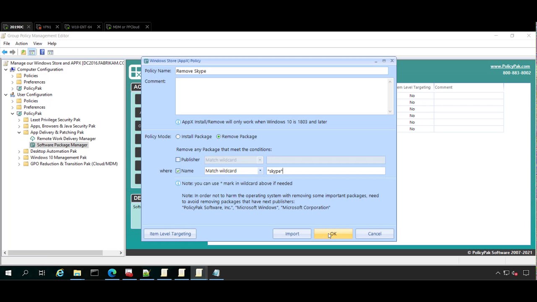This screenshot has height=302, width=537.
Task: Open Task View in the taskbar
Action: coord(42,273)
